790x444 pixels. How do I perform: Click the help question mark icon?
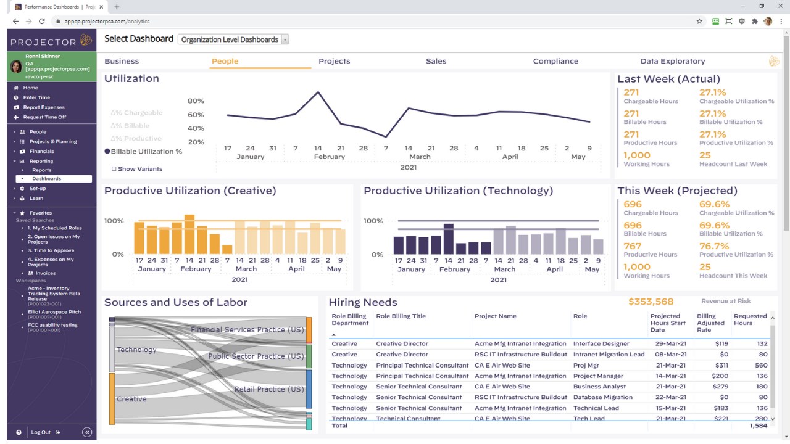19,432
